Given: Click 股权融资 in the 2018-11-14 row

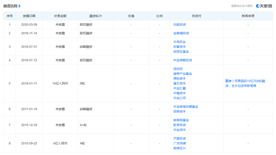Looking at the screenshot, I should [x=86, y=33].
